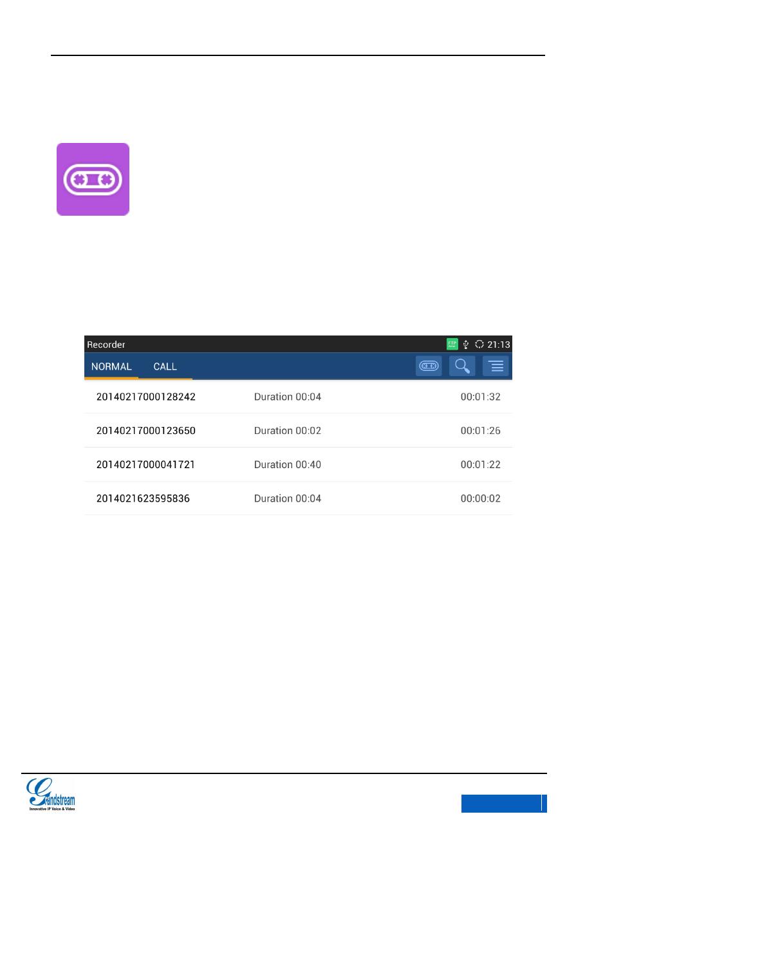Start a new recording with the tape icon
Viewport: 762px width, 964px height.
pyautogui.click(x=429, y=366)
